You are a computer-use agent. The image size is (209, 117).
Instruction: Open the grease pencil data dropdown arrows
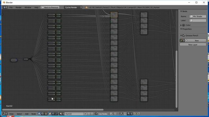click(x=184, y=40)
